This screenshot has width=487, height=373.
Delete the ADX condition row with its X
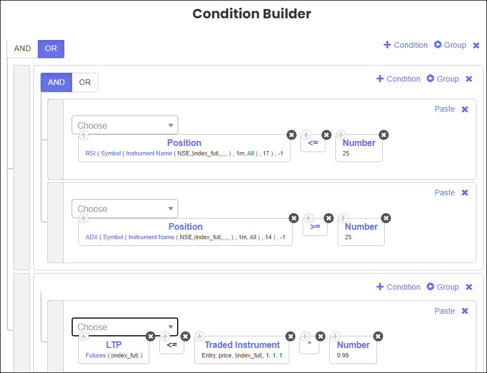465,193
